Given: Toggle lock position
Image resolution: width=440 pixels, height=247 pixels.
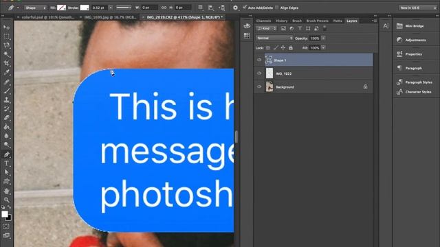Looking at the screenshot, I should click(x=283, y=48).
